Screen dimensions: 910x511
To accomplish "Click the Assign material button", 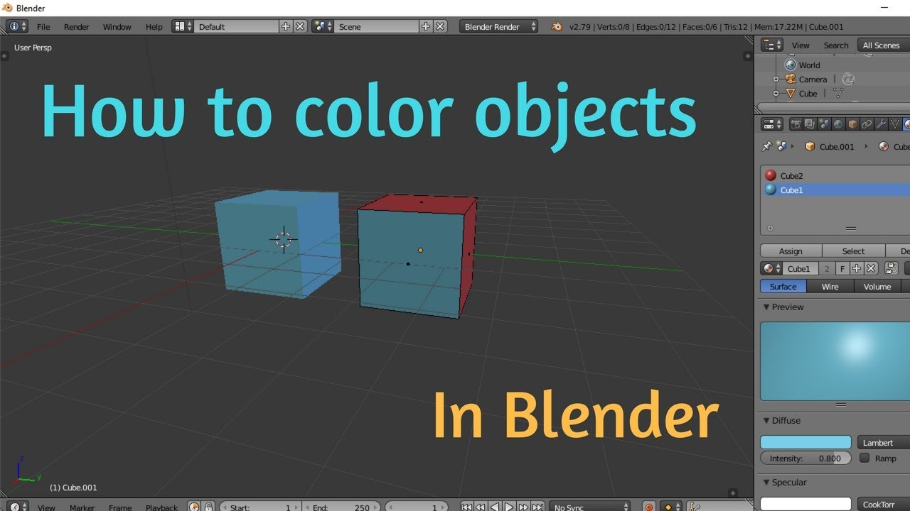I will 791,251.
